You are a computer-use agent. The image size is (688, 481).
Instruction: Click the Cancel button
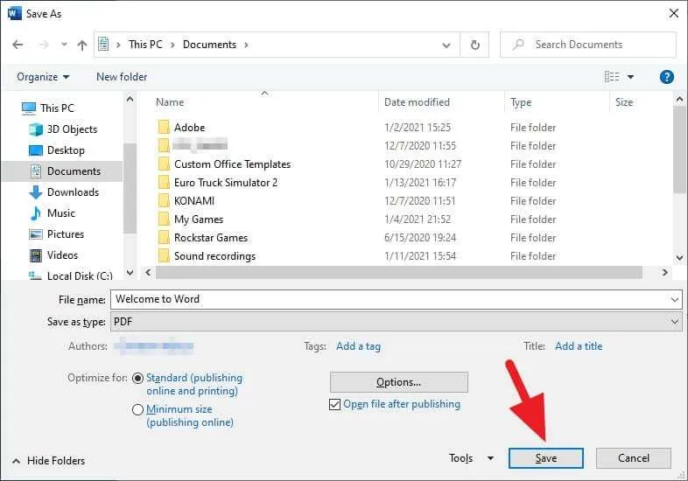(x=633, y=458)
